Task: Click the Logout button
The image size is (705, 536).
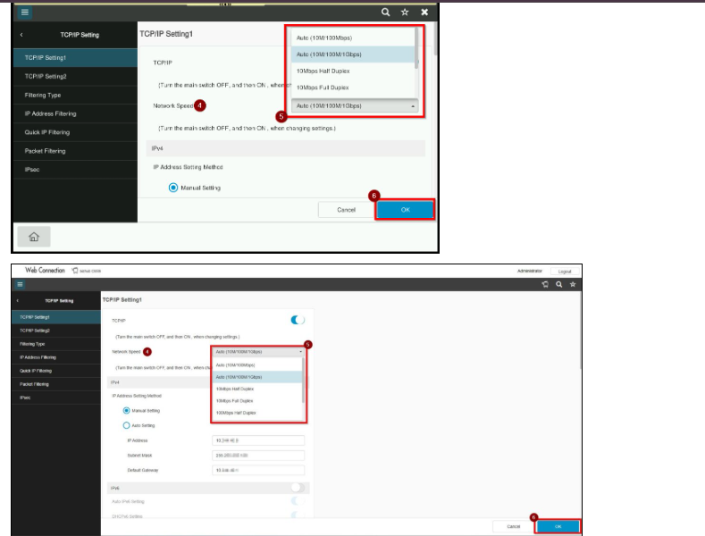Action: [565, 272]
